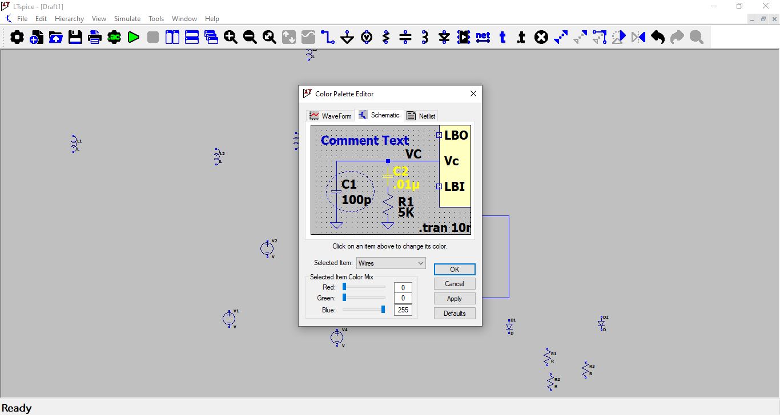Select the duplicate tool in toolbar
The height and width of the screenshot is (415, 780).
[561, 38]
